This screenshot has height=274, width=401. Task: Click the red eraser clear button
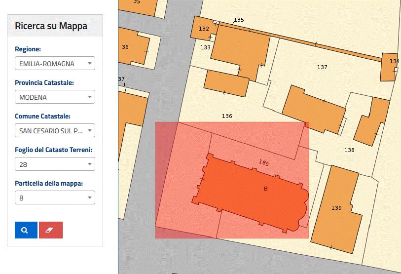(x=51, y=230)
